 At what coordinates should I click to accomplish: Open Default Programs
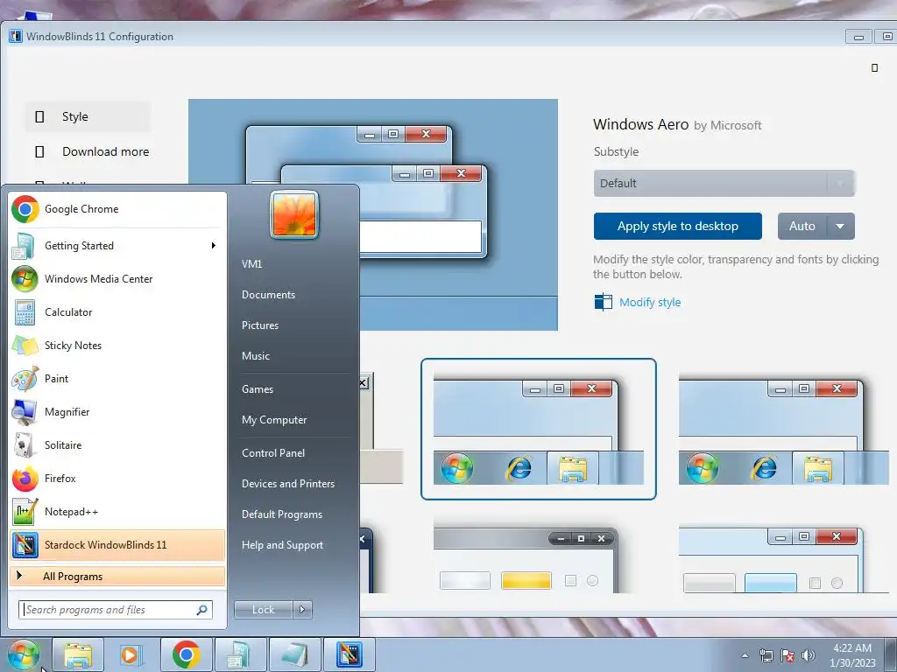click(x=282, y=514)
